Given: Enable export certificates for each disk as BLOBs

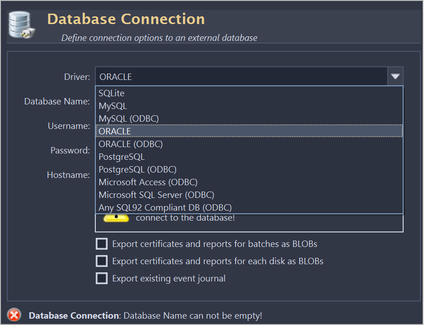Looking at the screenshot, I should [x=102, y=261].
